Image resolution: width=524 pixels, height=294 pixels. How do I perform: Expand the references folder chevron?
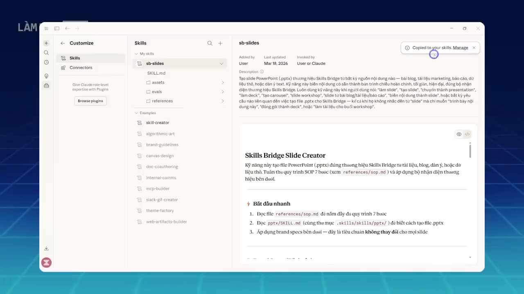coord(223,101)
